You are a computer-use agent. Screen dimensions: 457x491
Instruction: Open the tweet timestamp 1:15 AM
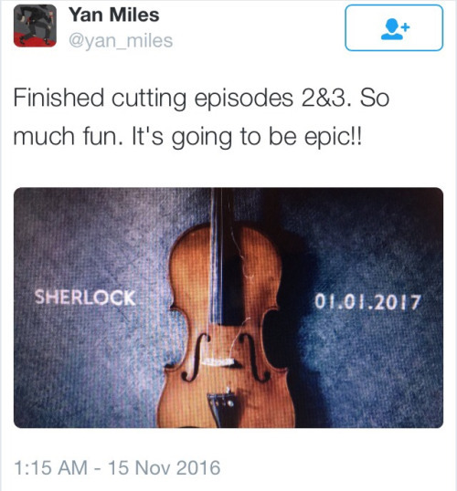(51, 467)
